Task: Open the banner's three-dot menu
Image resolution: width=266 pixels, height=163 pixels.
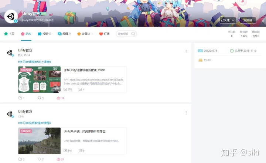Action: [x=263, y=20]
